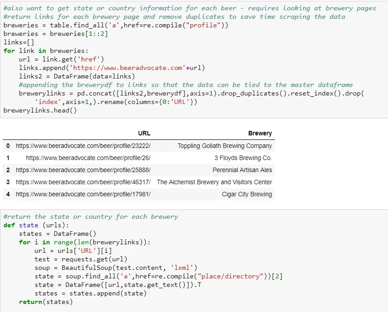Screen dimensions: 388x312
Task: Click the 'states = DataFrame()' line
Action: 57,234
